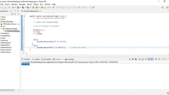Open the Refactor menu
The height and width of the screenshot is (95, 169).
coord(14,4)
